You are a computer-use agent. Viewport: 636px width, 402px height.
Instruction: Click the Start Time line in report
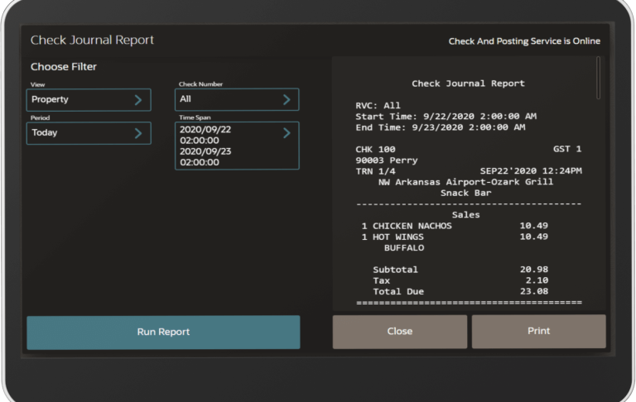(446, 117)
